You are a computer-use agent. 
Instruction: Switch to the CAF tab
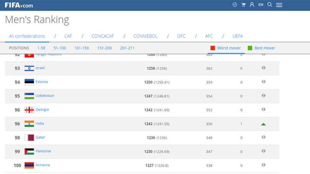pyautogui.click(x=68, y=36)
